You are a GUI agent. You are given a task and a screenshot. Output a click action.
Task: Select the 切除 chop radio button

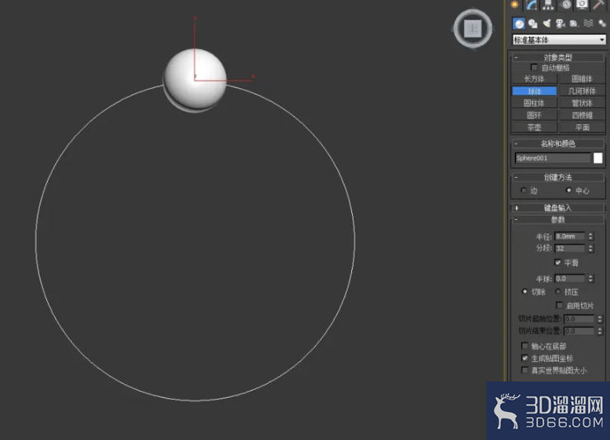(524, 291)
